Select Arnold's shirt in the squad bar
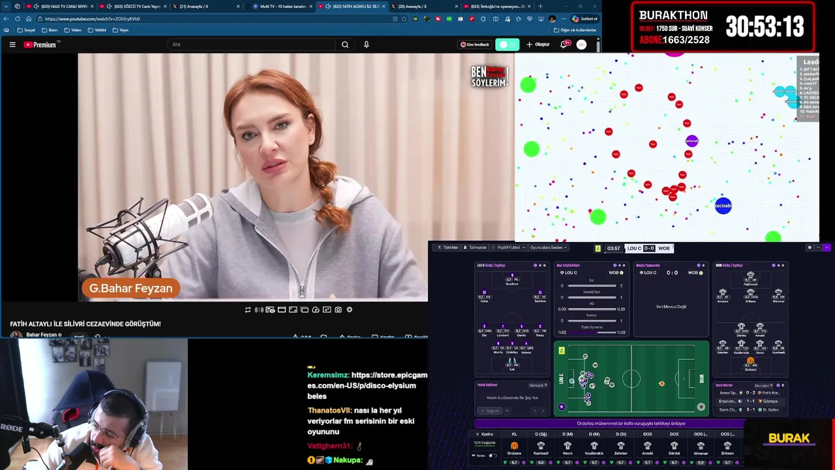Viewport: 835px width, 470px height. pyautogui.click(x=647, y=446)
